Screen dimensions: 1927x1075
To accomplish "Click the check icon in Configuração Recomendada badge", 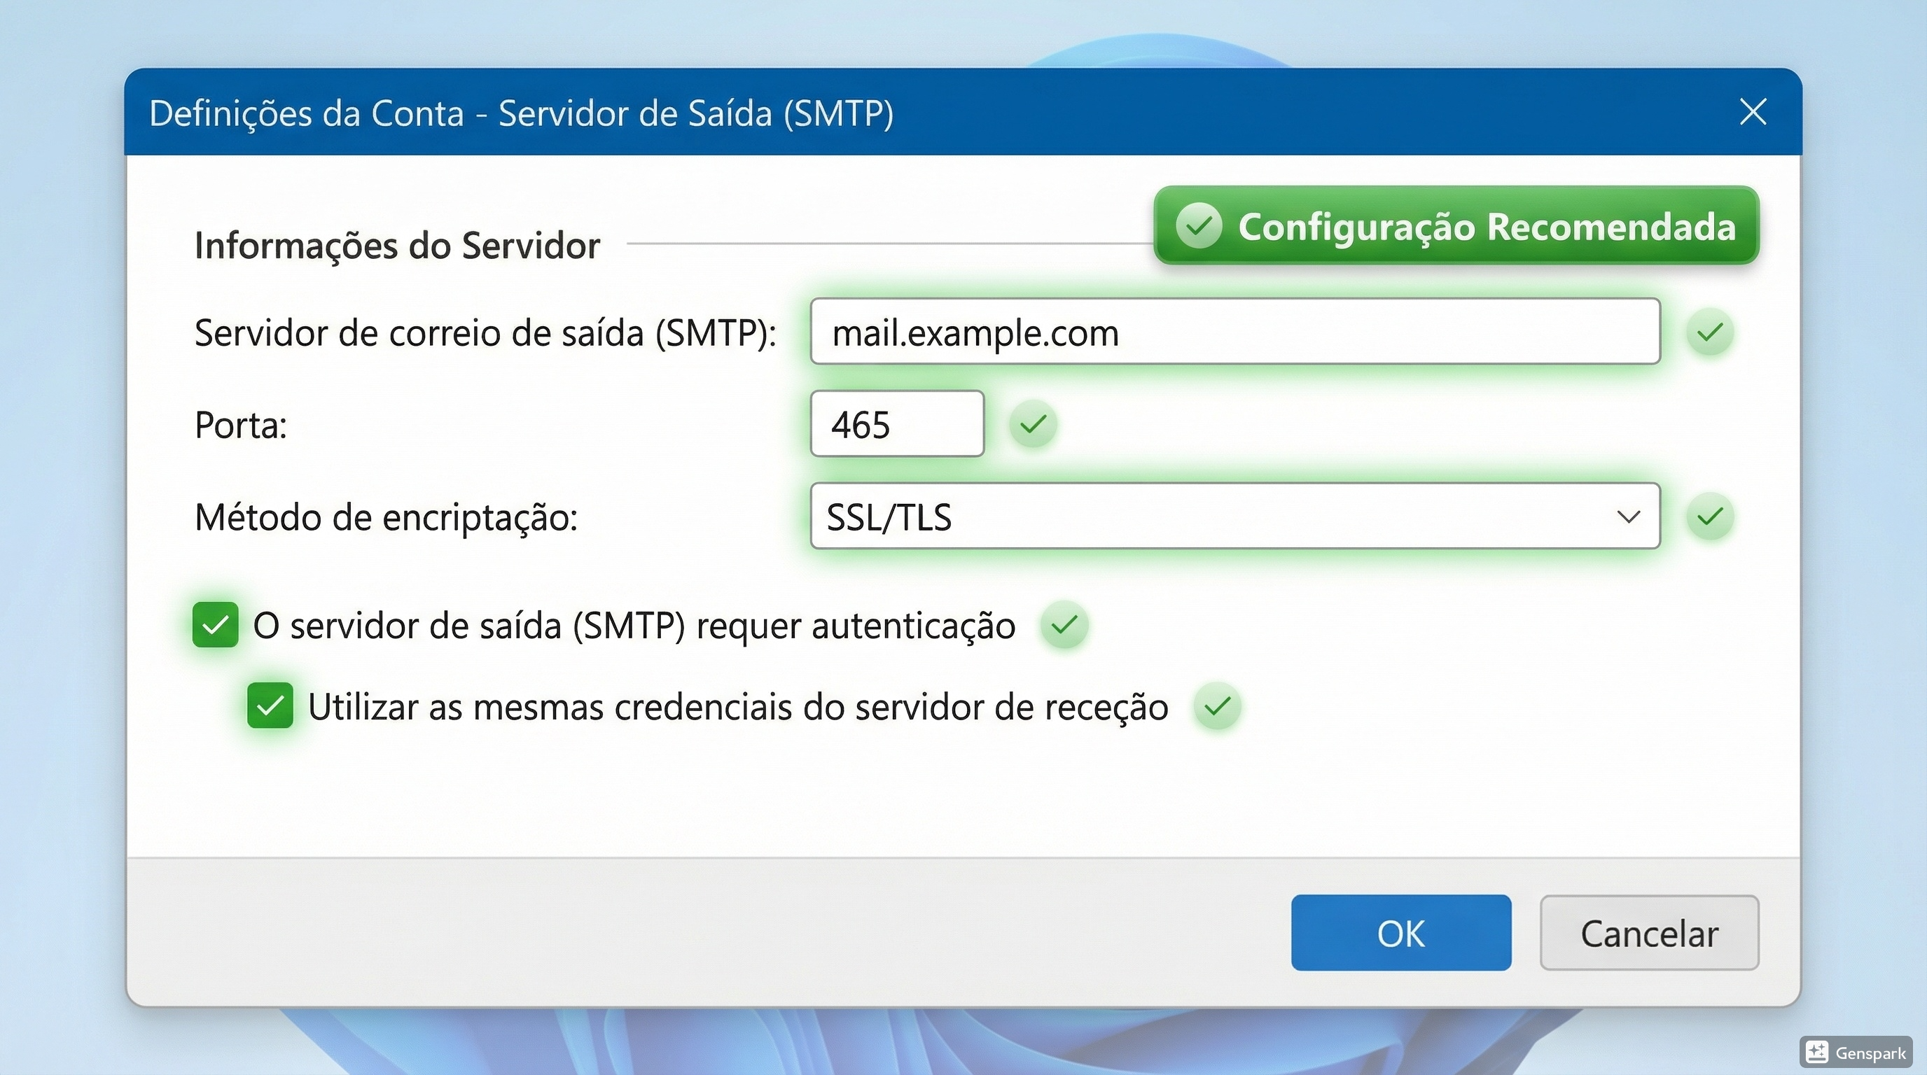I will coord(1198,225).
